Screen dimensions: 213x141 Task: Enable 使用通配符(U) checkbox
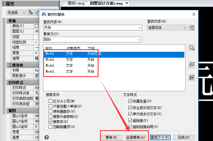[50, 111]
